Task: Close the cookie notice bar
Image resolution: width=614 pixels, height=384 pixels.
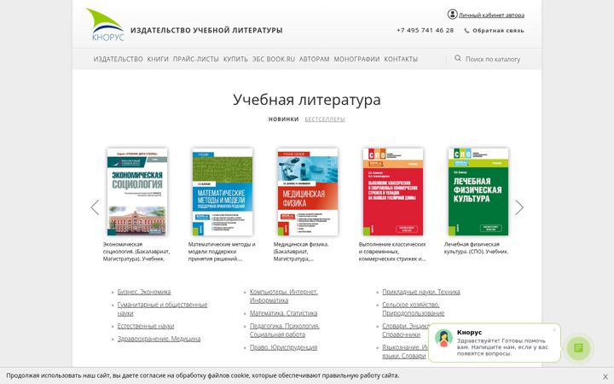Action: [605, 376]
